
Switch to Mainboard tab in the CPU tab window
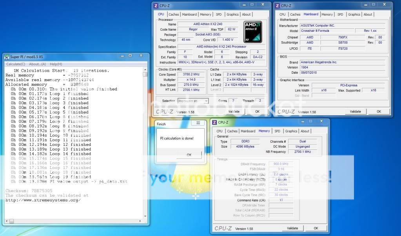pos(189,15)
